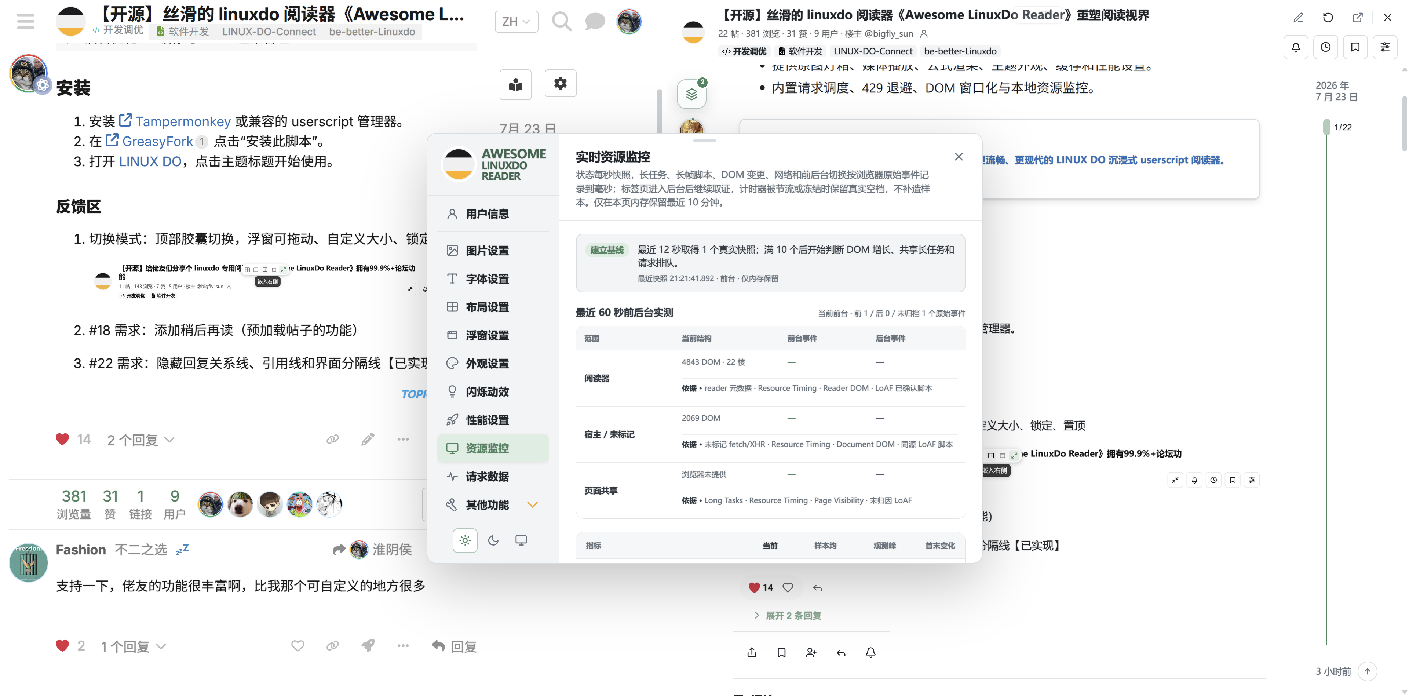Toggle red heart 14 in reader post

[x=754, y=587]
